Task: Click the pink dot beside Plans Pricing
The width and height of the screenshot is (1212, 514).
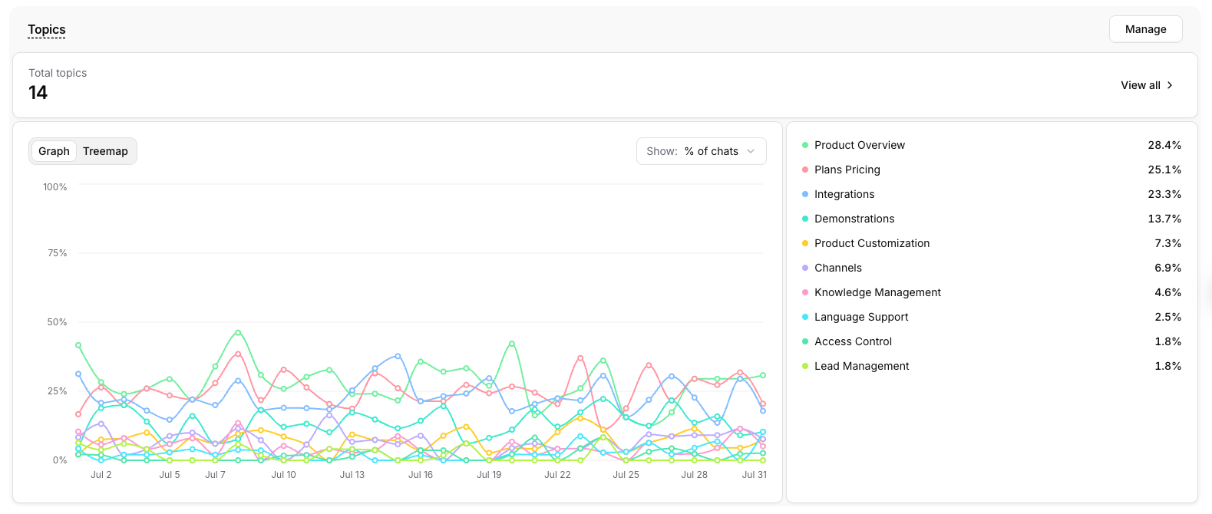Action: click(x=804, y=170)
